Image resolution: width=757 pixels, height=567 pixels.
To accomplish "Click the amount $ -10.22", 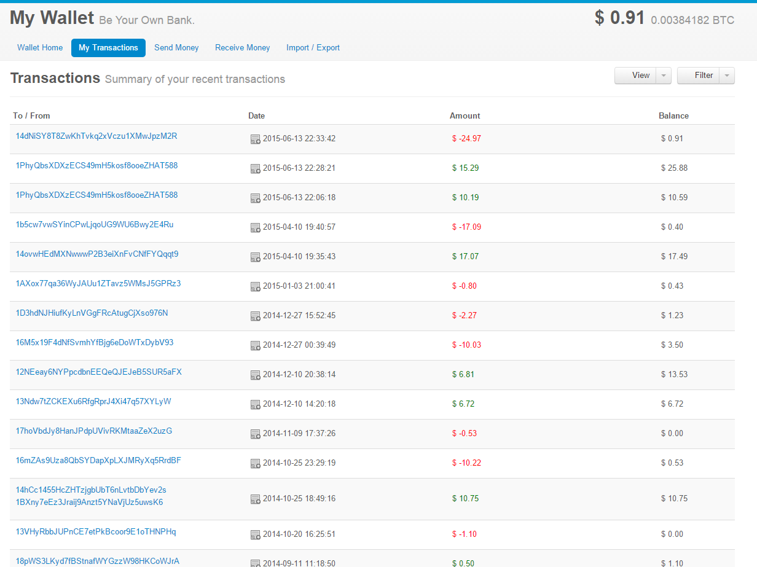I will coord(466,463).
